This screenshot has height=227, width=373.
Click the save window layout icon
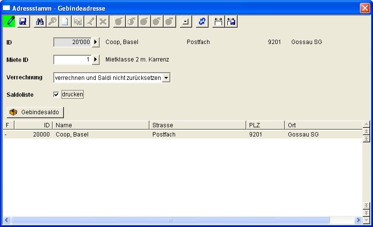point(231,22)
